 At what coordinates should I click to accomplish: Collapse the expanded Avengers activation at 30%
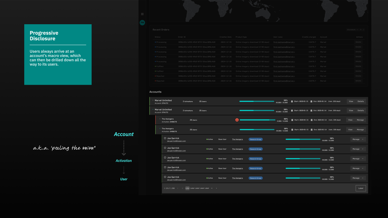(x=160, y=128)
